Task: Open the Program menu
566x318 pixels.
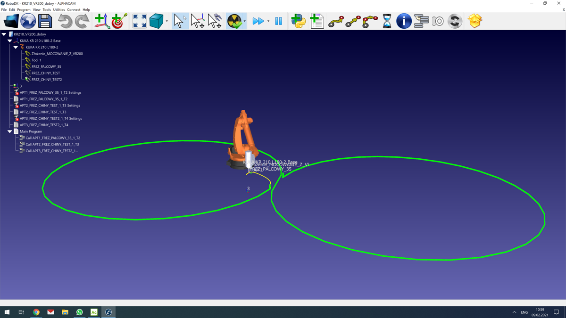Action: click(x=24, y=9)
